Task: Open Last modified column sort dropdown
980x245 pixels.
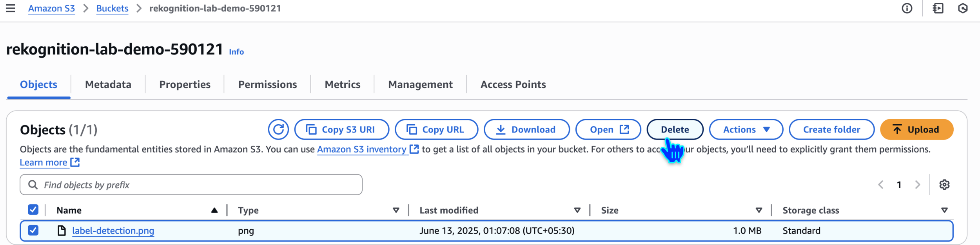Action: click(x=577, y=211)
